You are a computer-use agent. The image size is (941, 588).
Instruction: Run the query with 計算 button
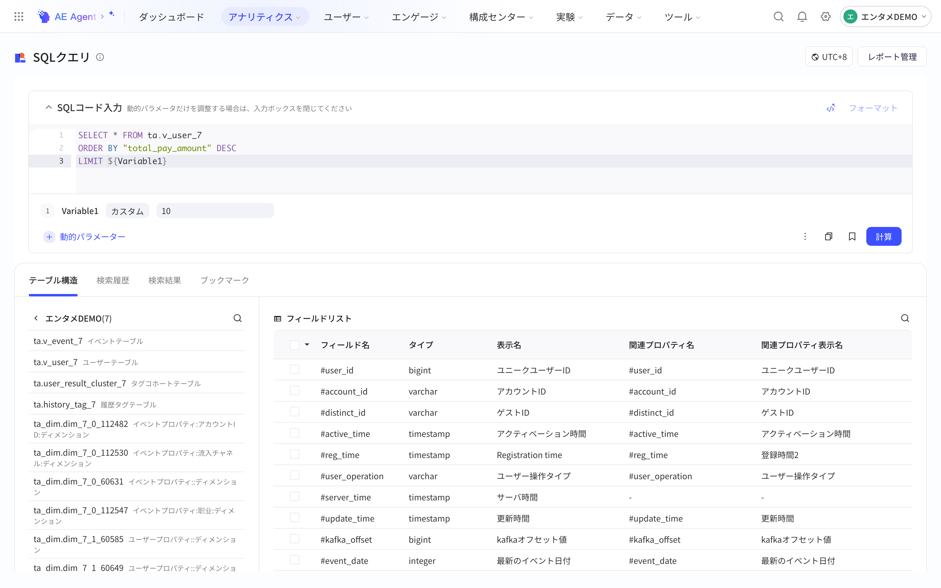883,236
